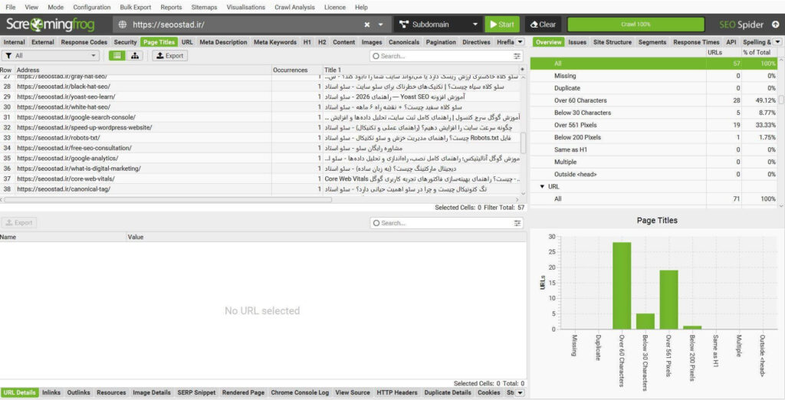Screen dimensions: 785x400
Task: Click the green Start button
Action: pos(502,25)
